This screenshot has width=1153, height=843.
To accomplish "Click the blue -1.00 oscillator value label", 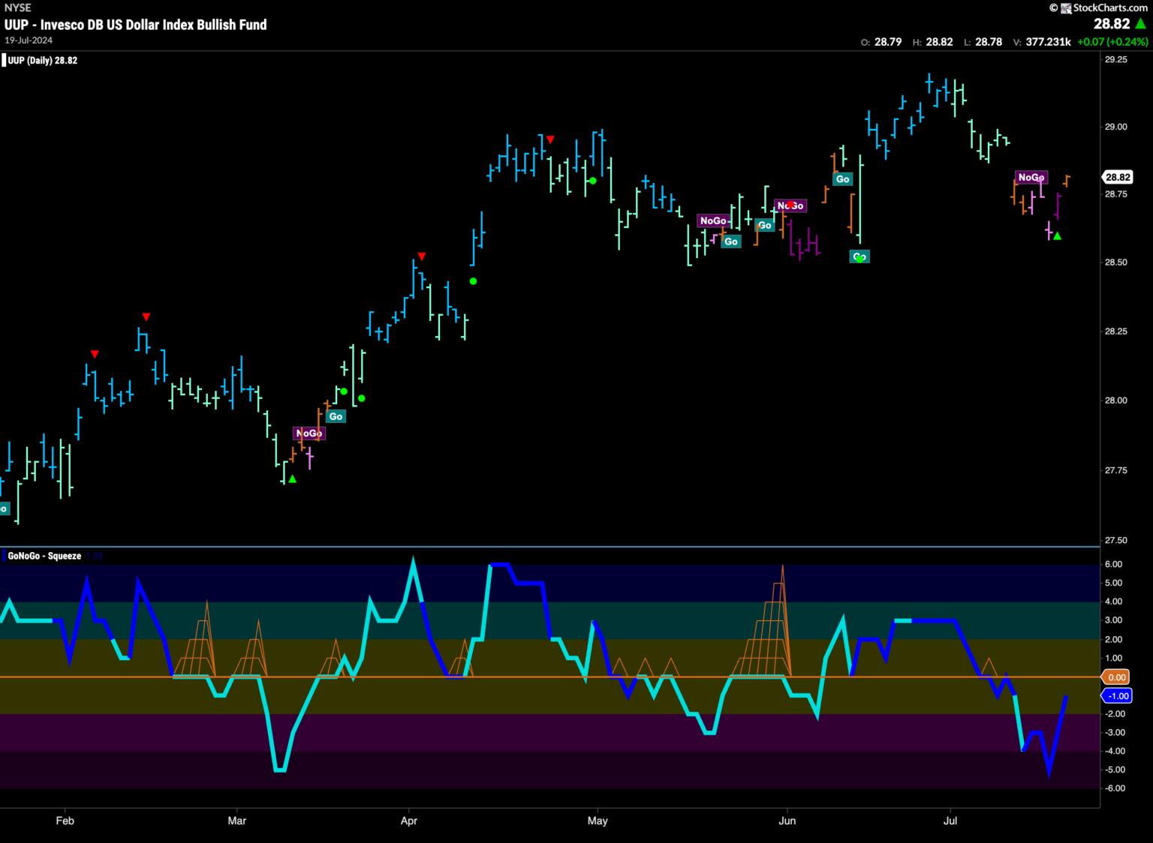I will point(1117,696).
